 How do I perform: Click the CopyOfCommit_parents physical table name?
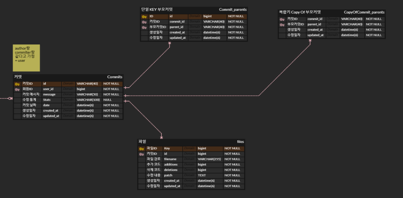click(364, 12)
